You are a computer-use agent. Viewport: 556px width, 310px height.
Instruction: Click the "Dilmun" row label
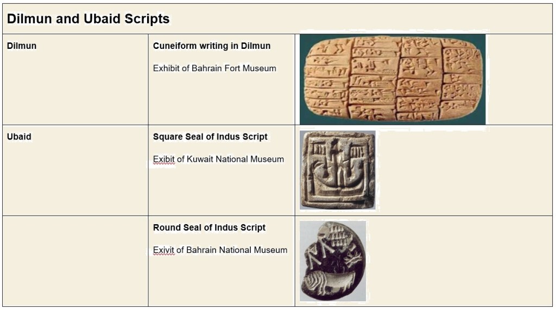coord(22,46)
